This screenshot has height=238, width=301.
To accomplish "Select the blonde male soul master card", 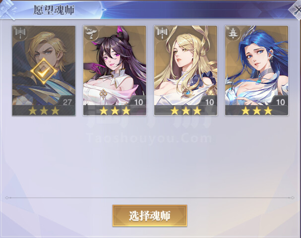I will (x=44, y=70).
